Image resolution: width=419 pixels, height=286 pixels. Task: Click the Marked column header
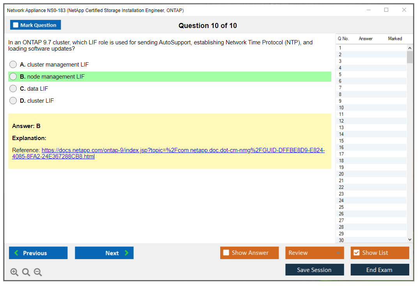395,39
